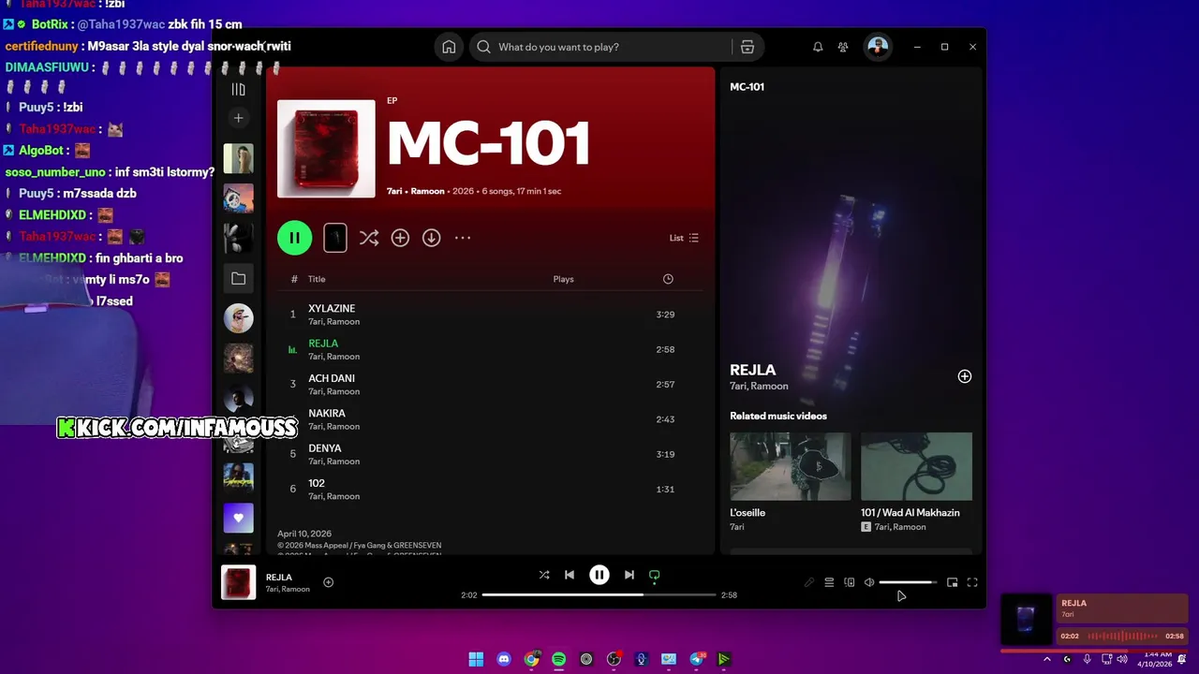Open Windows Start menu
Image resolution: width=1199 pixels, height=674 pixels.
(x=476, y=659)
